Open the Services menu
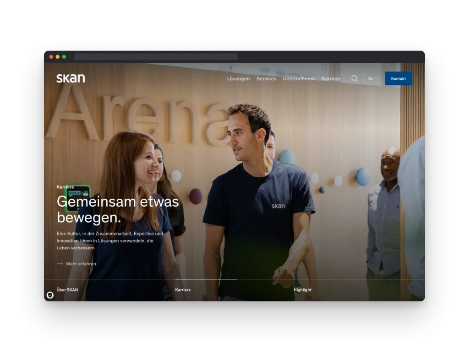469x352 pixels. 266,78
